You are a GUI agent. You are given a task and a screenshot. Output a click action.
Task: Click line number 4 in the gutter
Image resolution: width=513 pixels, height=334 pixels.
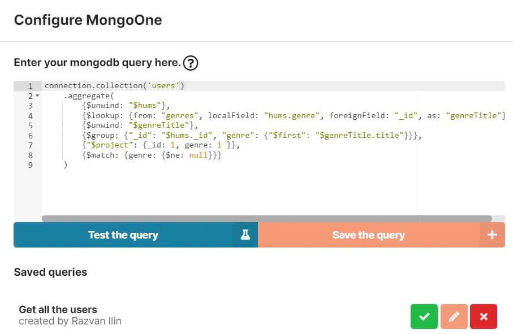(31, 116)
